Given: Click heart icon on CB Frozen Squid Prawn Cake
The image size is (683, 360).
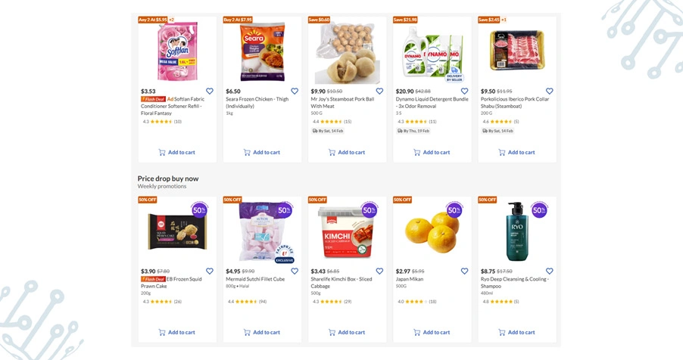Looking at the screenshot, I should tap(210, 272).
